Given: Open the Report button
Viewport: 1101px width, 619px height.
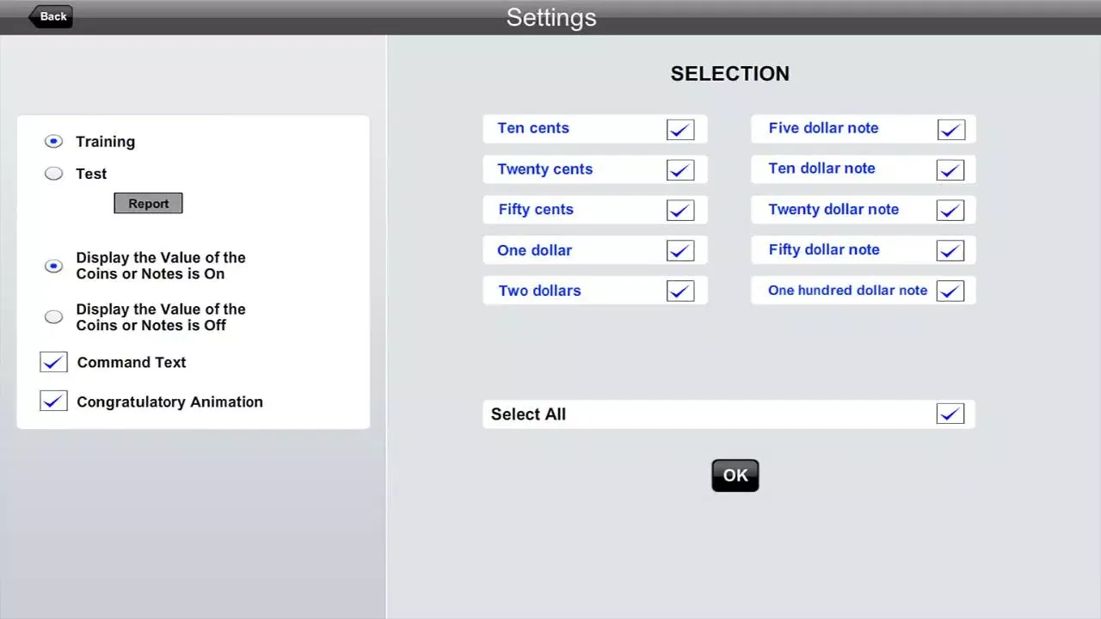Looking at the screenshot, I should [x=148, y=204].
